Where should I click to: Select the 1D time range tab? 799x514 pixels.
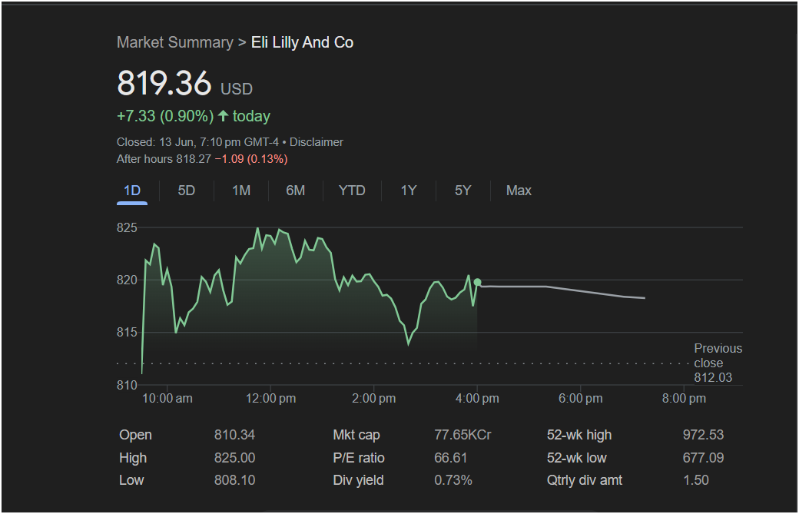tap(132, 191)
